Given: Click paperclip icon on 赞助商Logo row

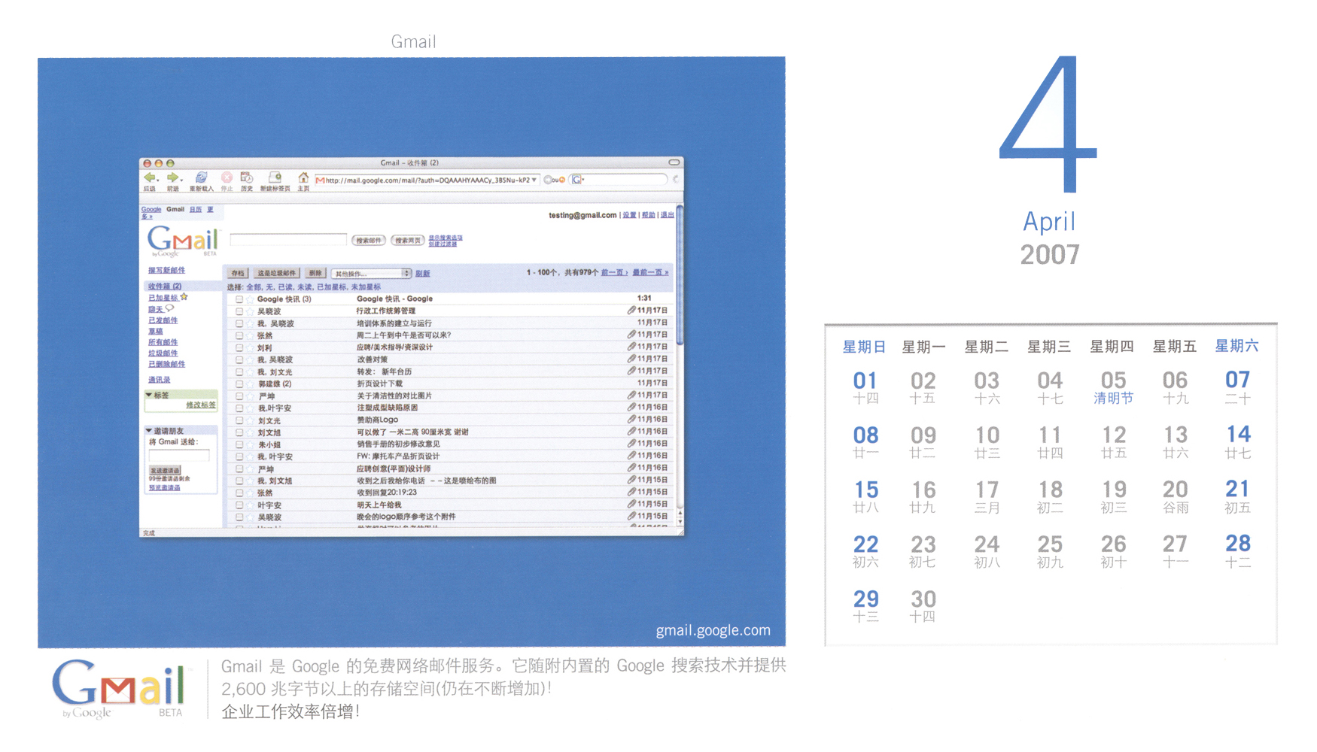Looking at the screenshot, I should point(631,420).
